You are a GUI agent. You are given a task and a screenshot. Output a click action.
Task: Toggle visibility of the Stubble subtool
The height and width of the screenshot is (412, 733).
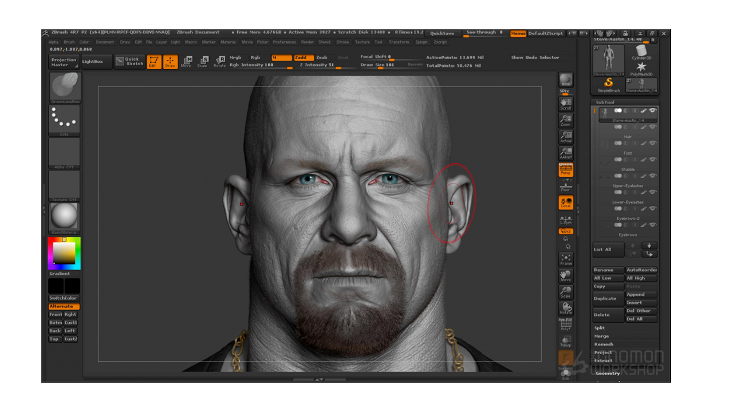coord(653,160)
